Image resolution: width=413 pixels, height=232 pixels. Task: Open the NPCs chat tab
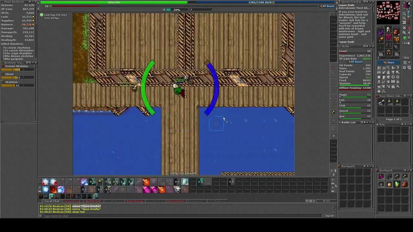(x=155, y=201)
